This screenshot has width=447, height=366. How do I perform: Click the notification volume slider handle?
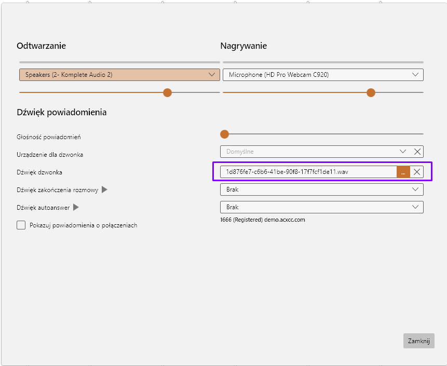tap(224, 134)
